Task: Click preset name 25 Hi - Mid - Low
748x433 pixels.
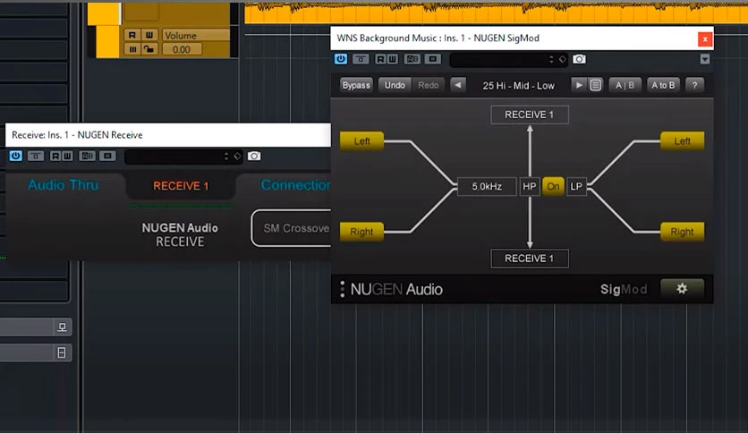Action: click(x=519, y=86)
